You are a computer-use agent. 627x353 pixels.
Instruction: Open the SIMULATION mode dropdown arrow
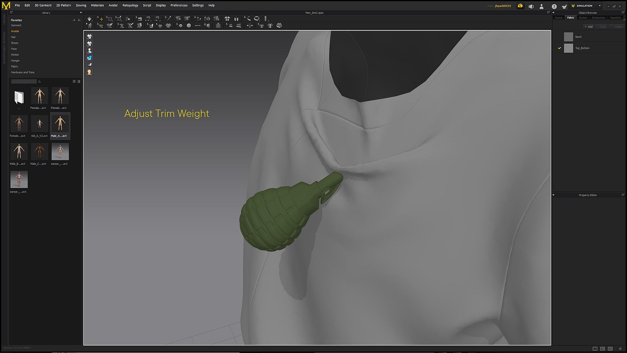tap(600, 6)
